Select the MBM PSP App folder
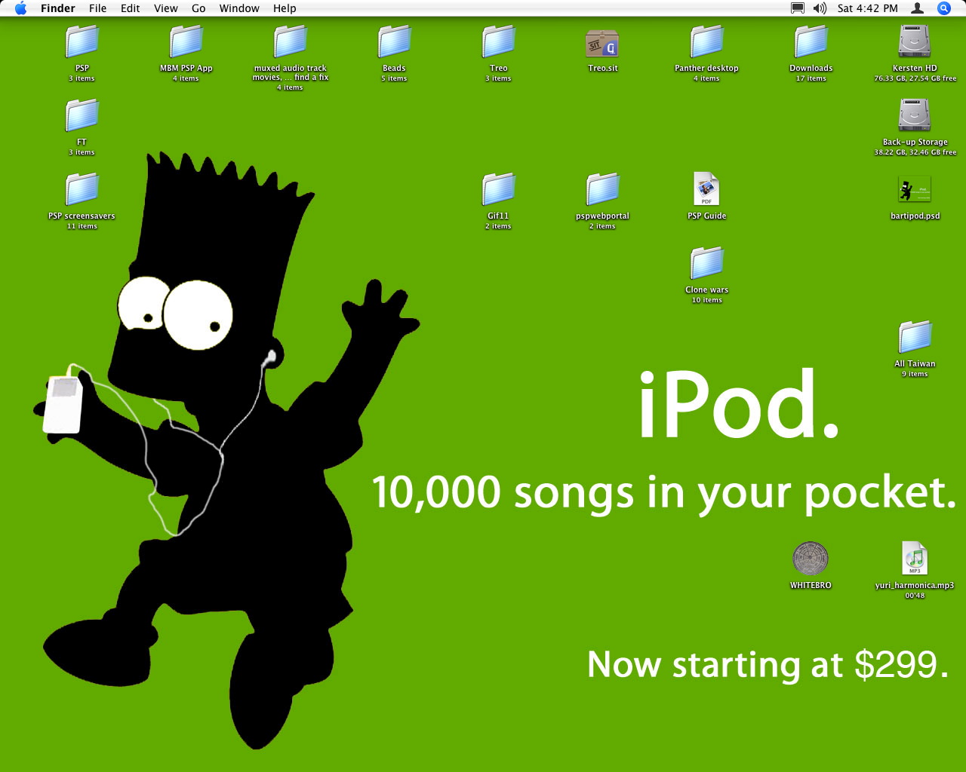Screen dimensions: 966x772 [186, 42]
